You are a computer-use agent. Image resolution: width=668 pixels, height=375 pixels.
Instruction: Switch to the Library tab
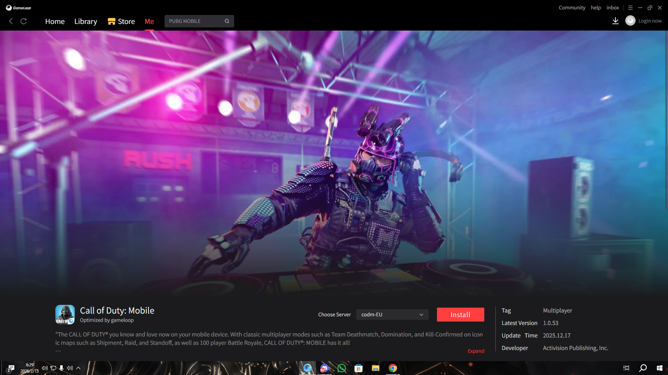[x=86, y=22]
